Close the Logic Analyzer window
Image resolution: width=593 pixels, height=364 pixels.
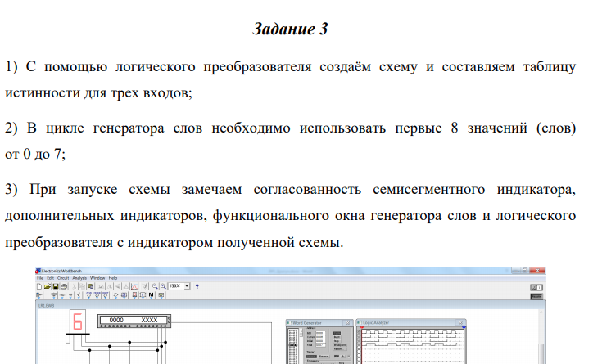tap(461, 325)
